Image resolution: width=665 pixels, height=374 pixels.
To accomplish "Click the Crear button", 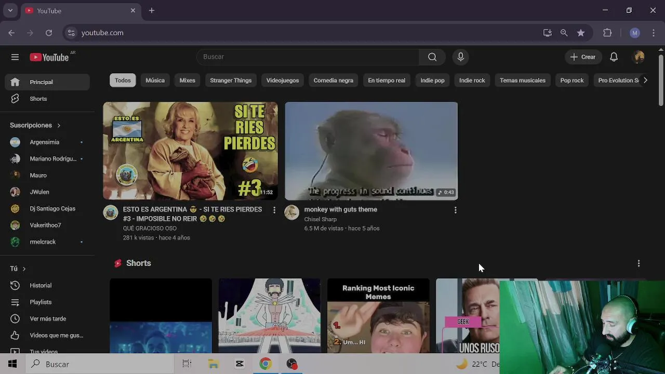I will pos(583,57).
